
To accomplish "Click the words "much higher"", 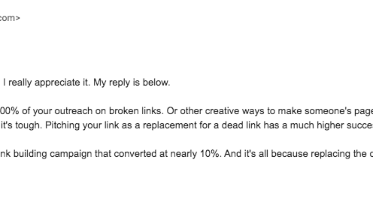I will point(317,125).
